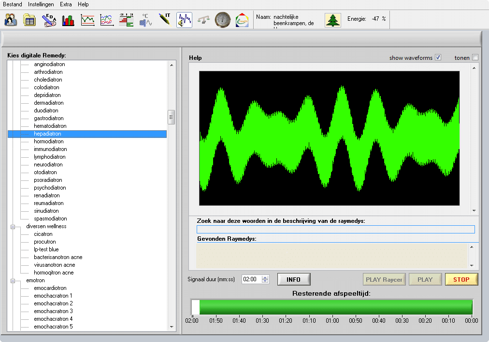Viewport: 489px width, 342px height.
Task: Open the Instellingen menu
Action: pos(41,4)
